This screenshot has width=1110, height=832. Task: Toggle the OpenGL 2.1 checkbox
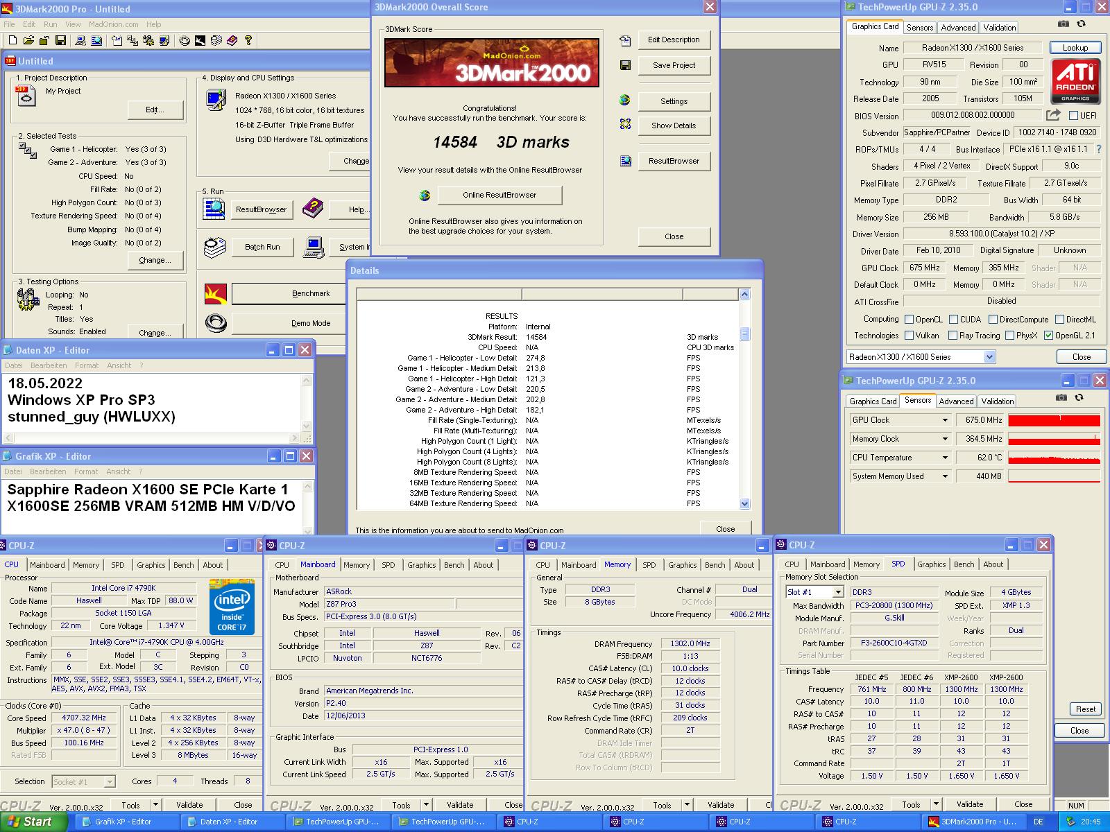click(x=1048, y=336)
